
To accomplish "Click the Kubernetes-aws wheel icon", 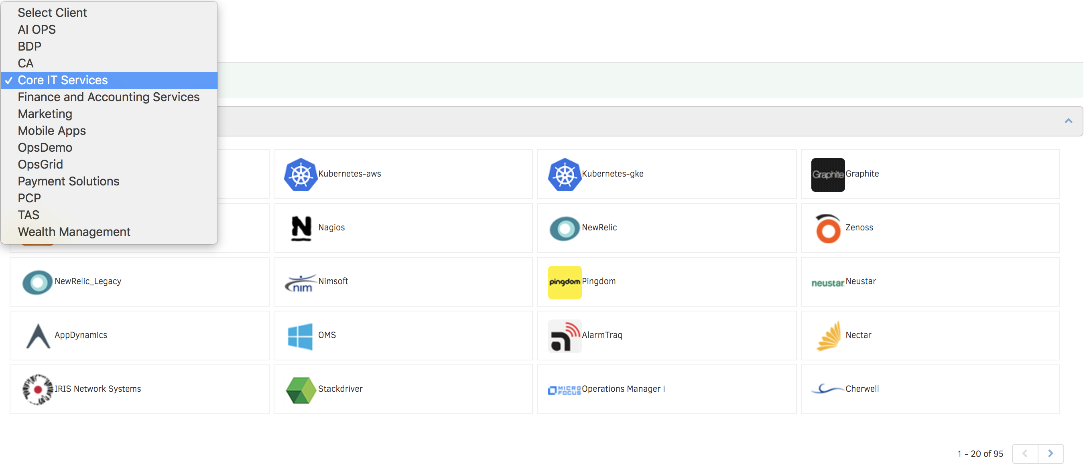I will click(x=301, y=175).
